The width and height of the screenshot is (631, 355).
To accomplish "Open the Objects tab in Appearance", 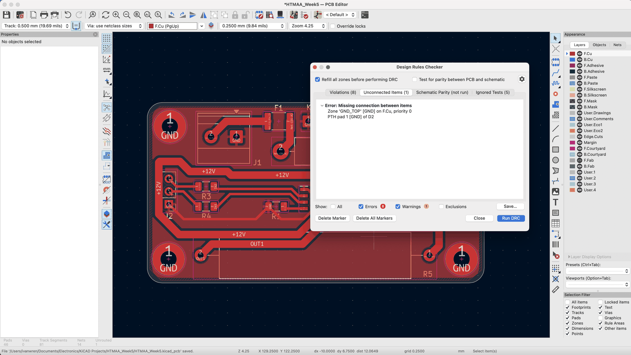I will coord(599,45).
